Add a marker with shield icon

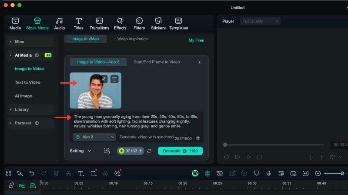coord(256,173)
